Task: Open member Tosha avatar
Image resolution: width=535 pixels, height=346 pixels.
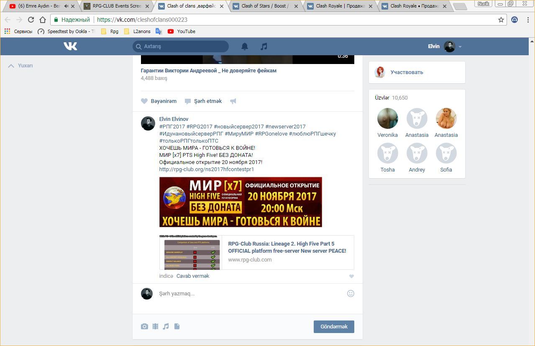Action: click(x=387, y=153)
